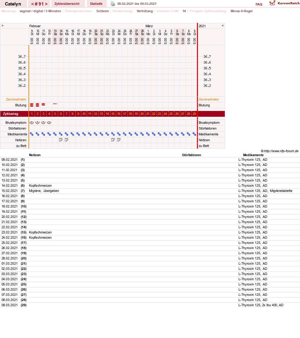Image resolution: width=300 pixels, height=338 pixels.
Task: Click medication pill icon on cycle day 25
Action: [171, 134]
